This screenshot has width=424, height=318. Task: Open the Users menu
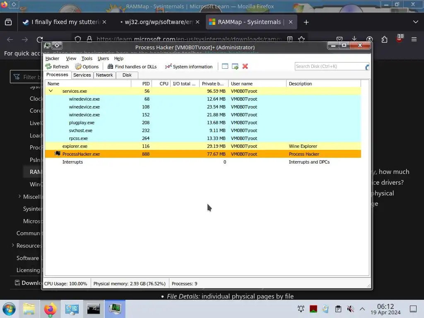(x=103, y=58)
